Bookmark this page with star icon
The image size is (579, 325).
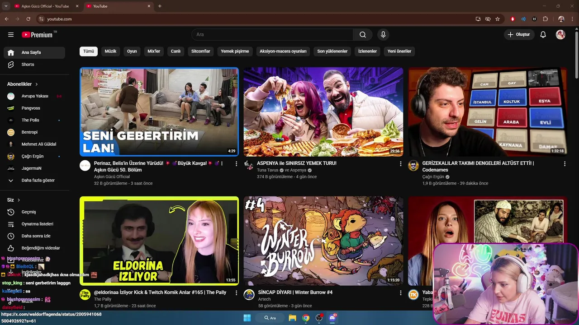click(498, 19)
